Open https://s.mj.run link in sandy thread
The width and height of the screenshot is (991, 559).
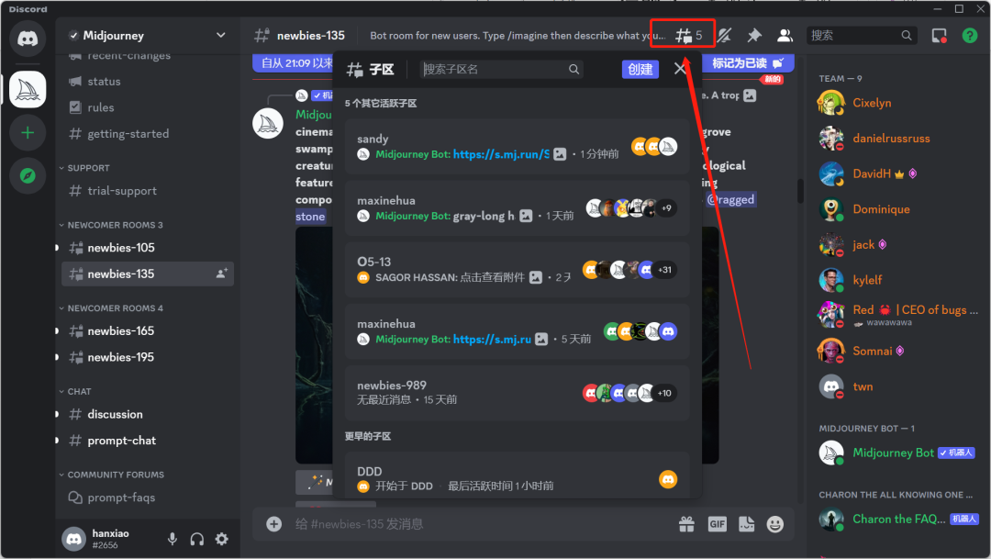[501, 154]
